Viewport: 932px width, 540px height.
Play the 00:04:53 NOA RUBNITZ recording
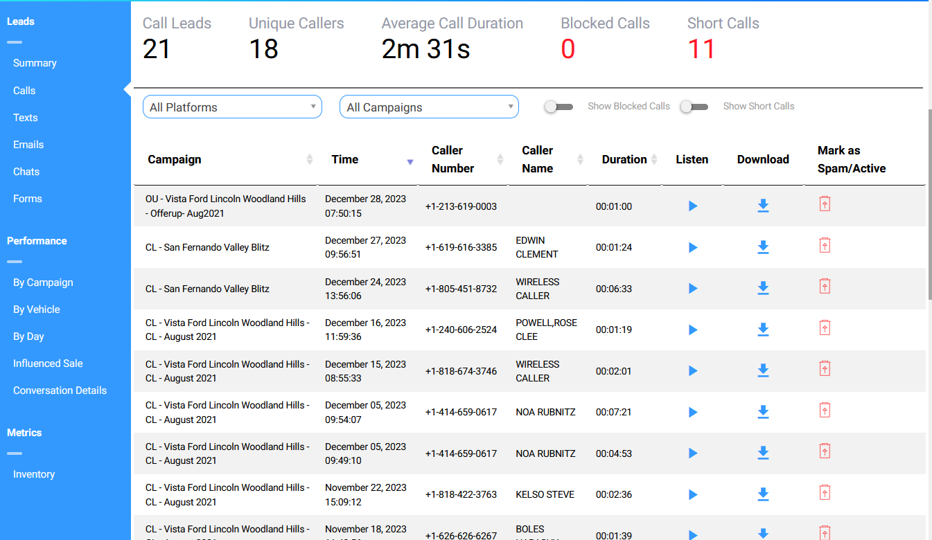(x=692, y=453)
